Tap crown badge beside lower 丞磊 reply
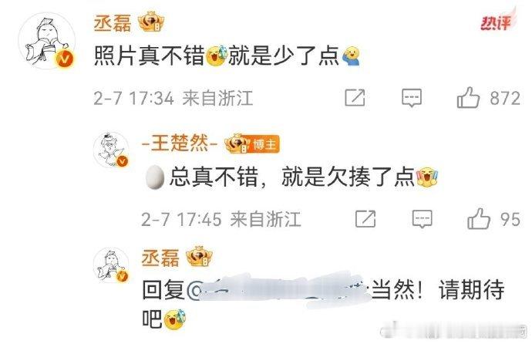 (199, 257)
